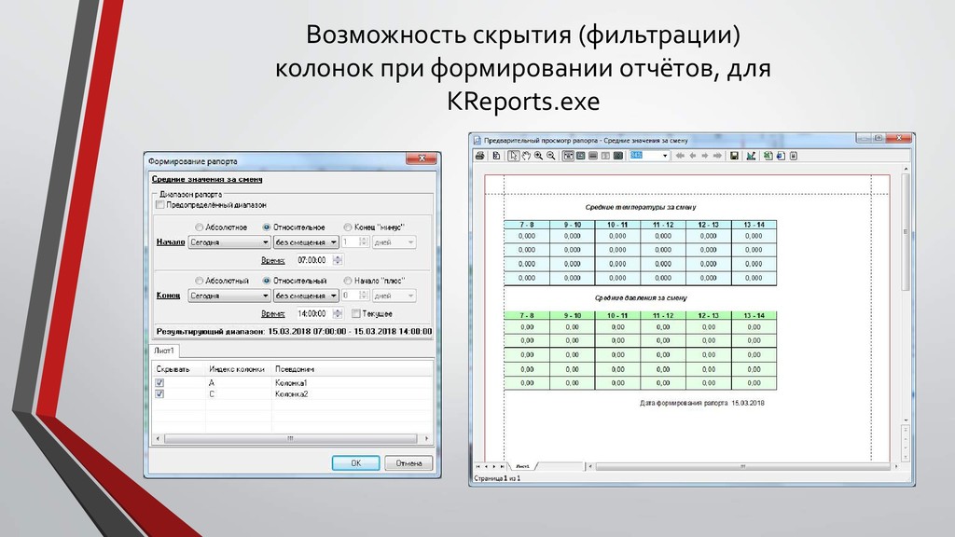
Task: Go to first page arrow in the preview
Action: coord(680,156)
